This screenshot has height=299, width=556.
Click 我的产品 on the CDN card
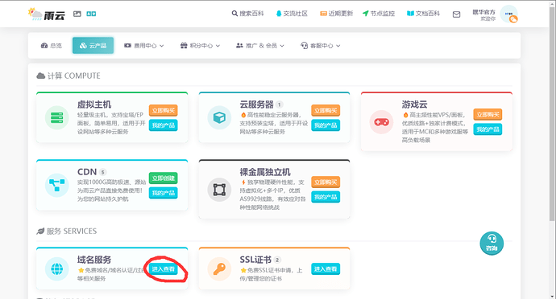coord(163,193)
